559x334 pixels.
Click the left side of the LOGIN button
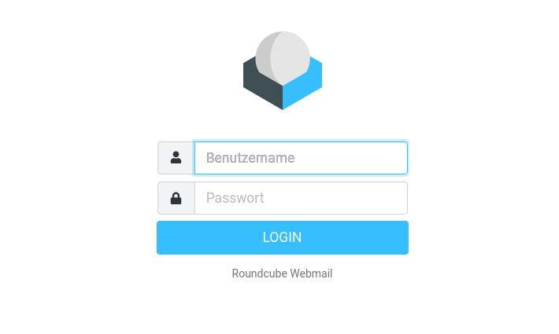click(178, 237)
